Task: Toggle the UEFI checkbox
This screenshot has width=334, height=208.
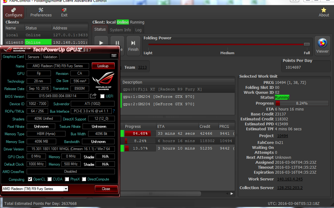Action: (x=102, y=96)
